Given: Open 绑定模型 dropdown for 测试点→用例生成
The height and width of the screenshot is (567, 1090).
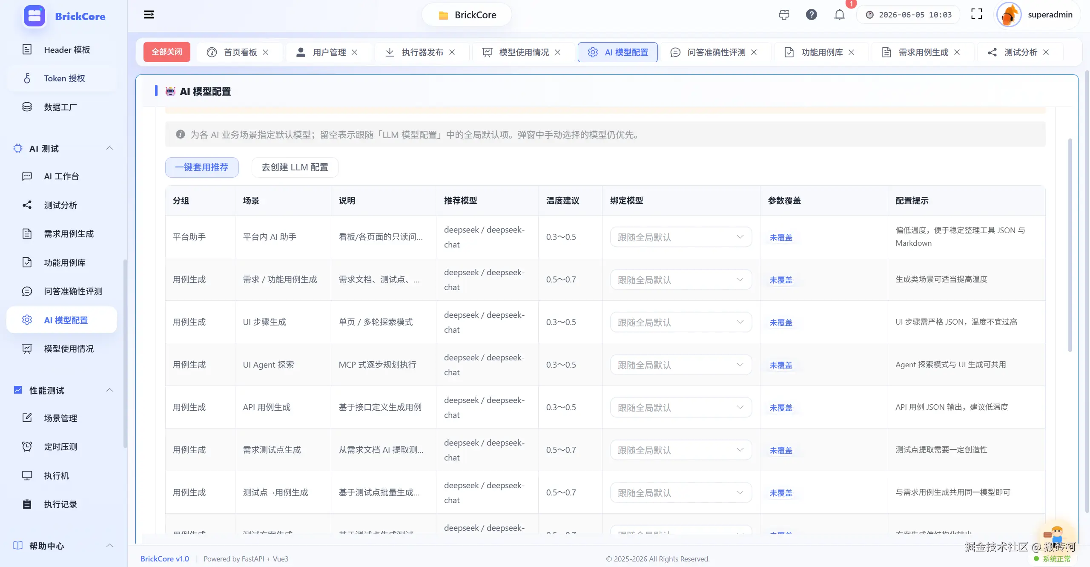Looking at the screenshot, I should tap(681, 492).
